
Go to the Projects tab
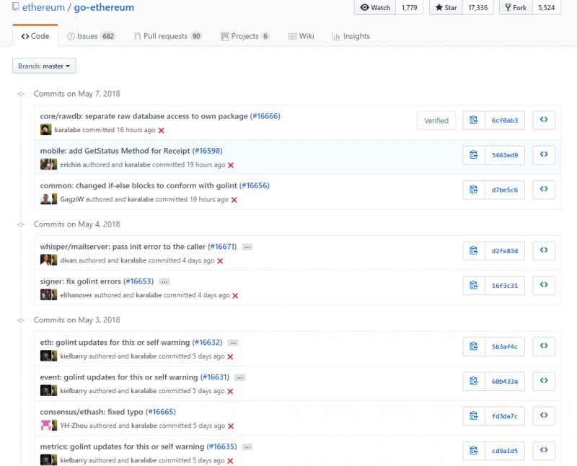[245, 36]
